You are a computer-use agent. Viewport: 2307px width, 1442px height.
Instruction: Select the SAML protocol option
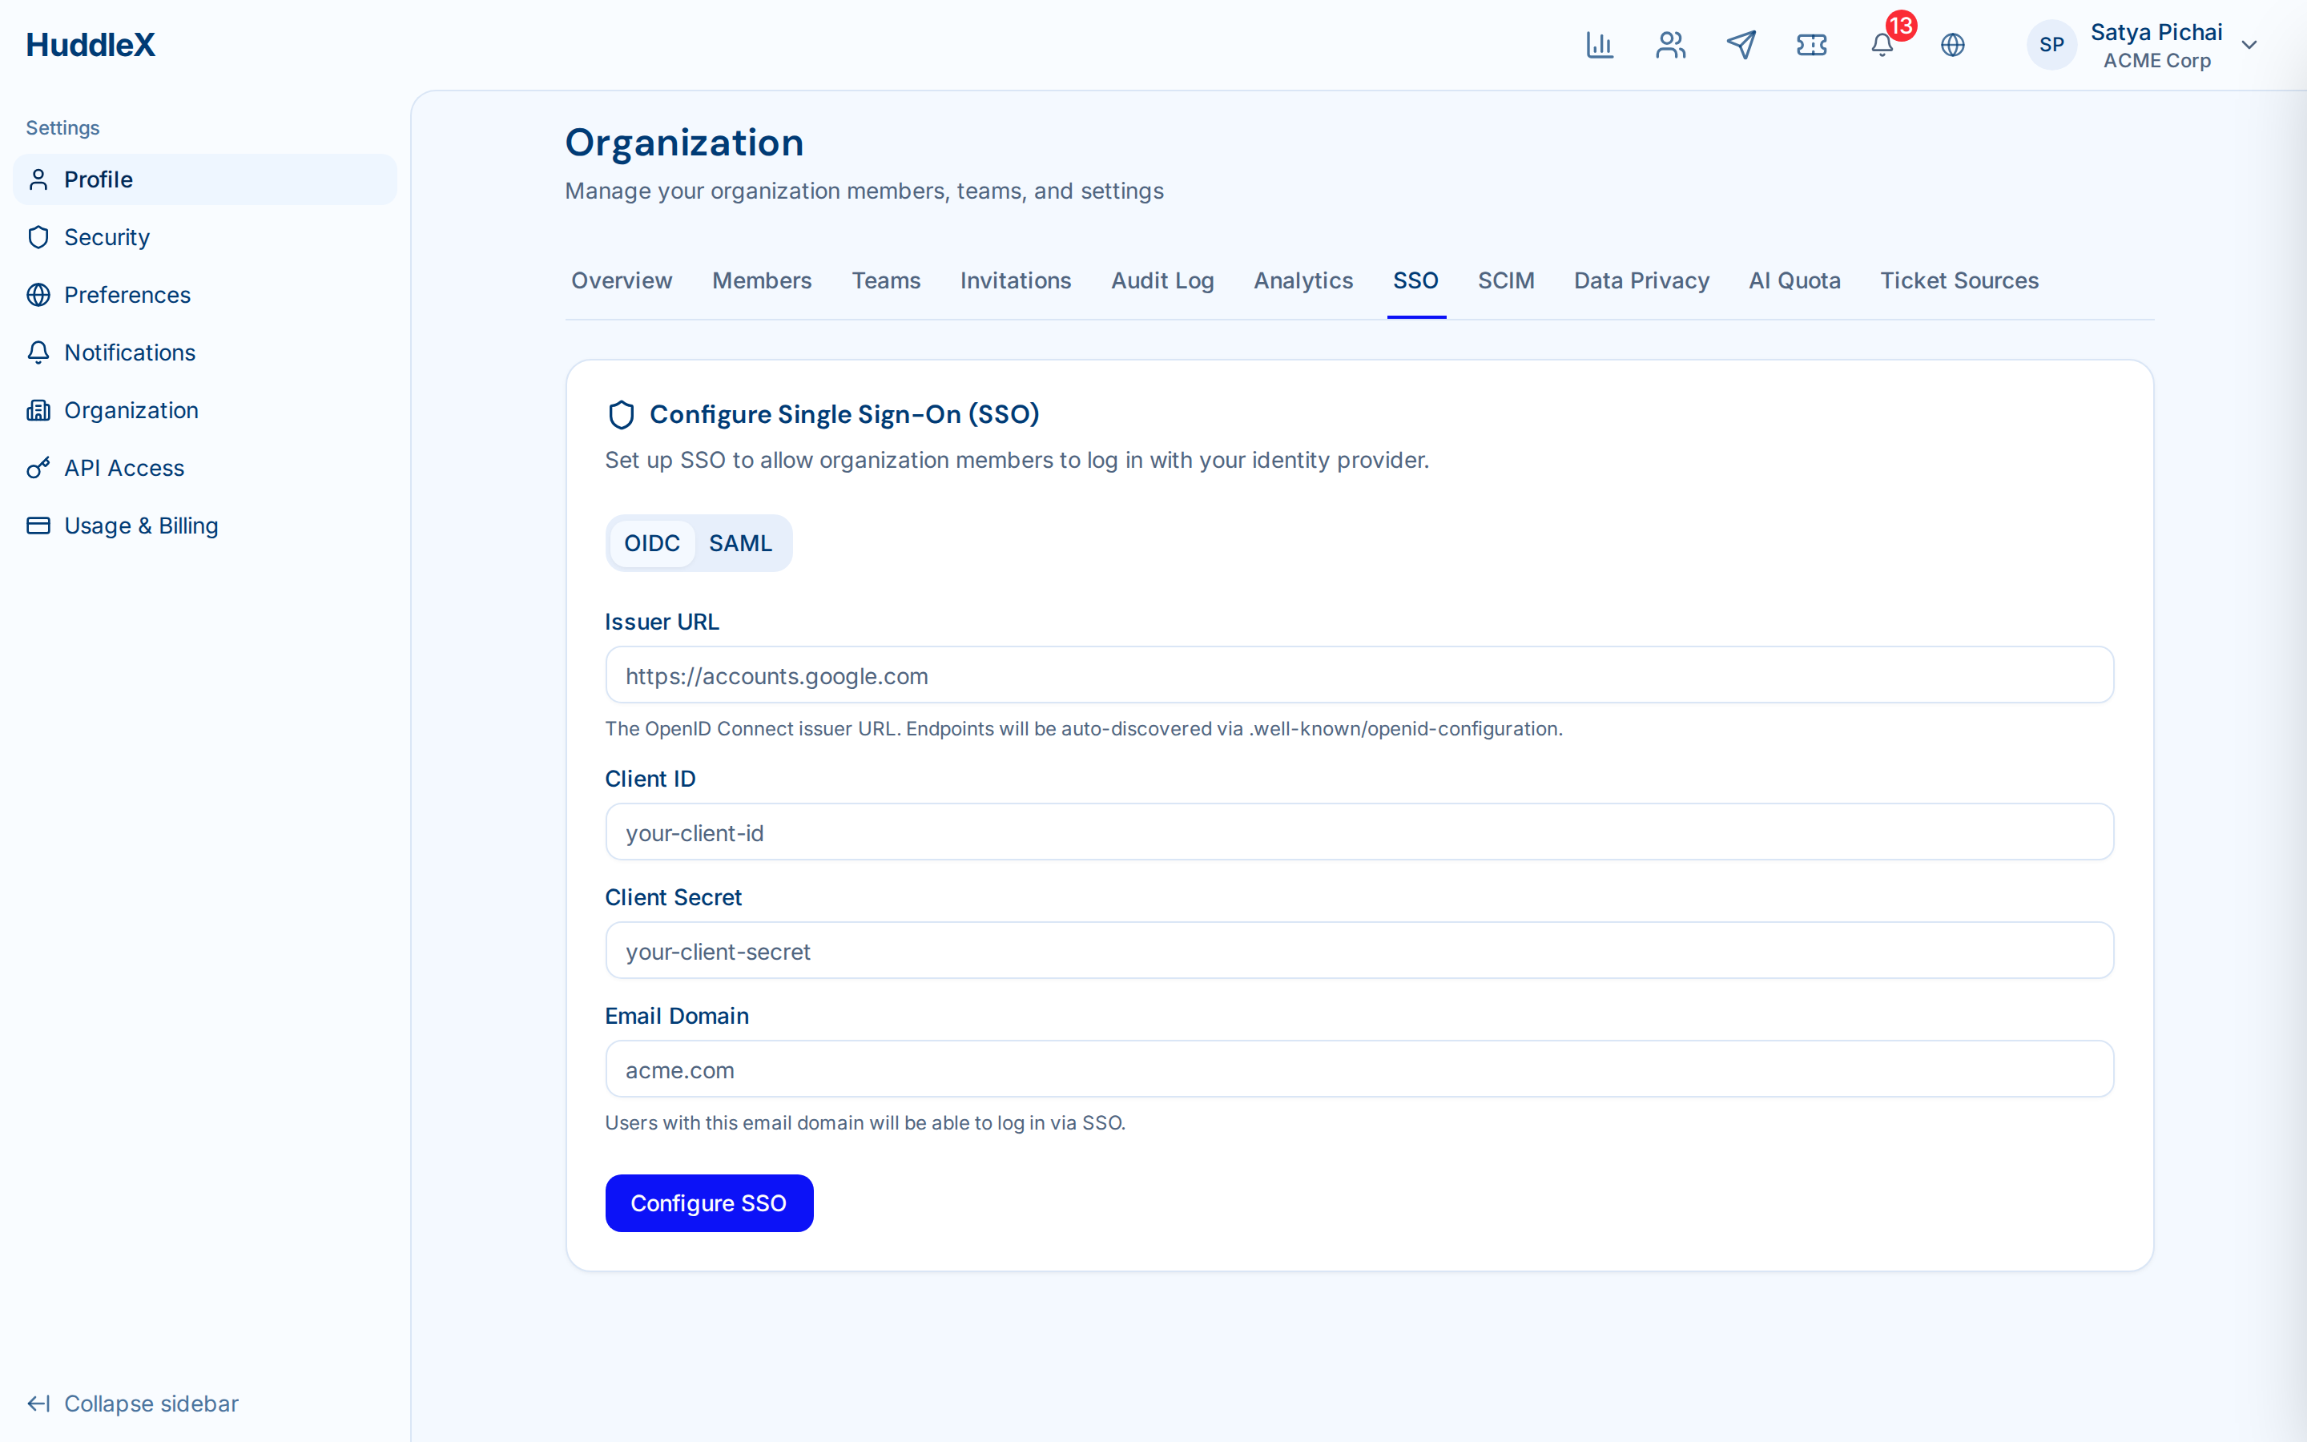[x=741, y=544]
